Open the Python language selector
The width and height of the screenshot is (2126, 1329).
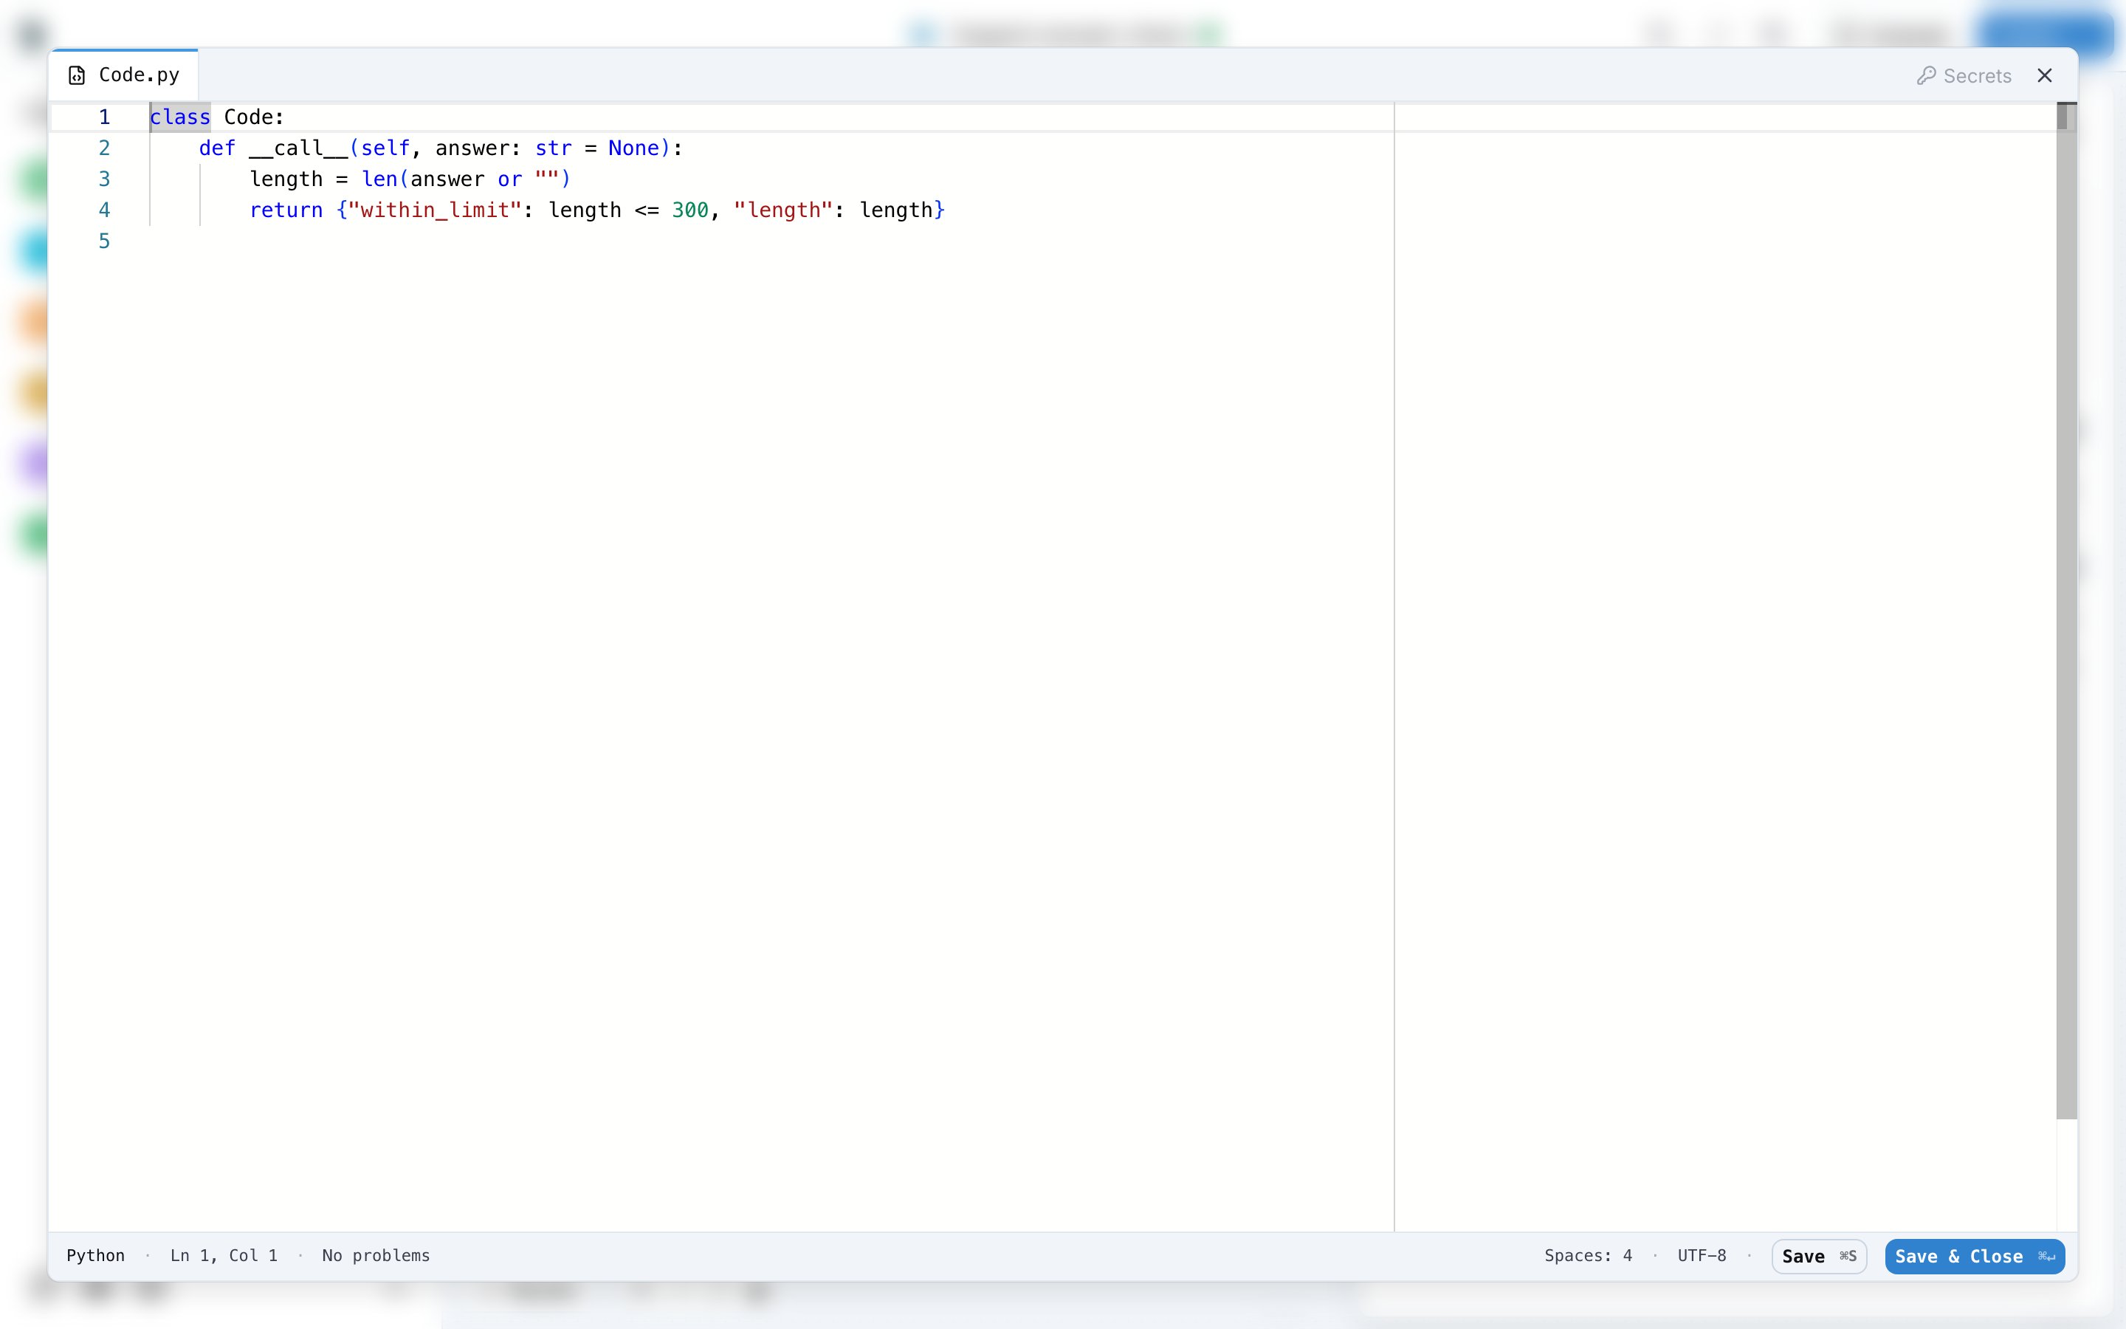pos(96,1255)
